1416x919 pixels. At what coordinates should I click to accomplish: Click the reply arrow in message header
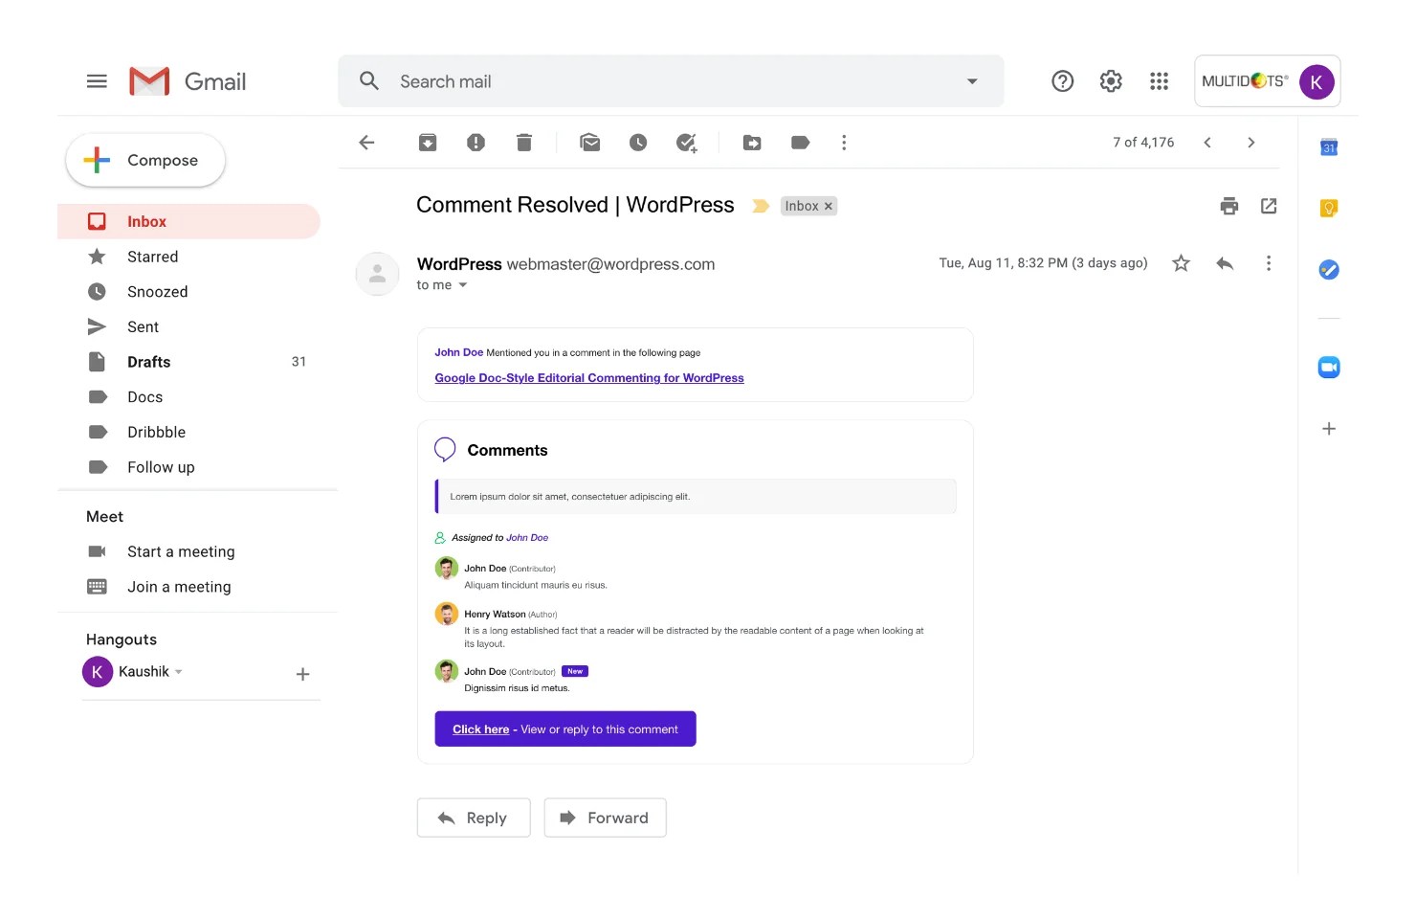coord(1225,263)
